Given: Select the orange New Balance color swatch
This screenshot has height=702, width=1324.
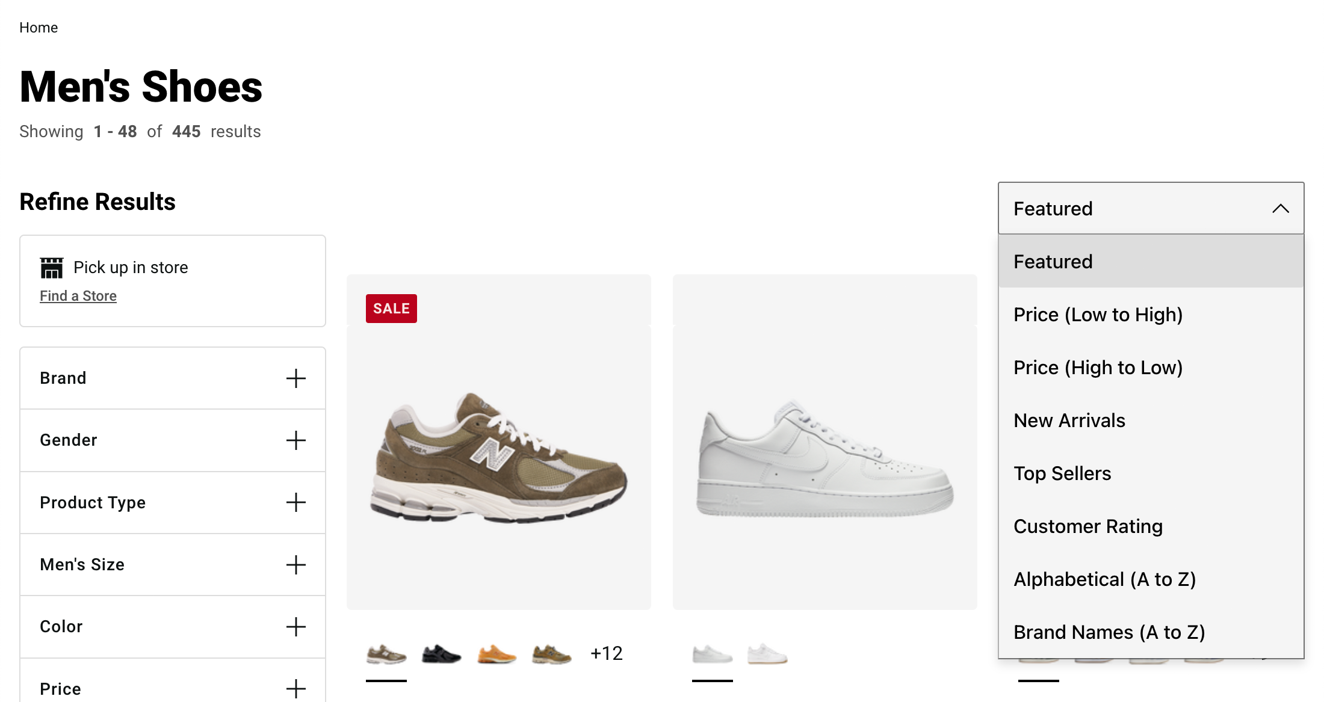Looking at the screenshot, I should click(496, 654).
